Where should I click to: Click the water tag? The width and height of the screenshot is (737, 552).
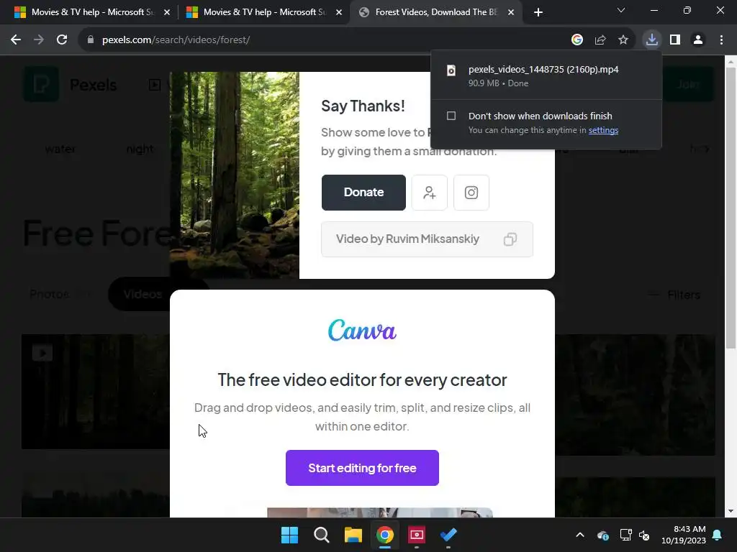click(x=60, y=149)
